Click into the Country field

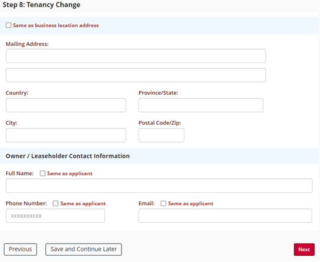[x=66, y=105]
